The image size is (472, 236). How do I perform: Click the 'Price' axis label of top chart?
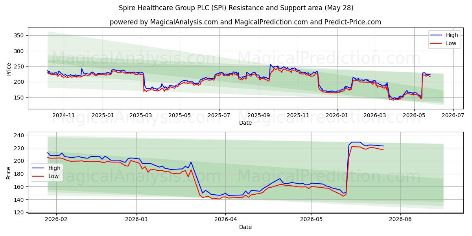(x=9, y=68)
